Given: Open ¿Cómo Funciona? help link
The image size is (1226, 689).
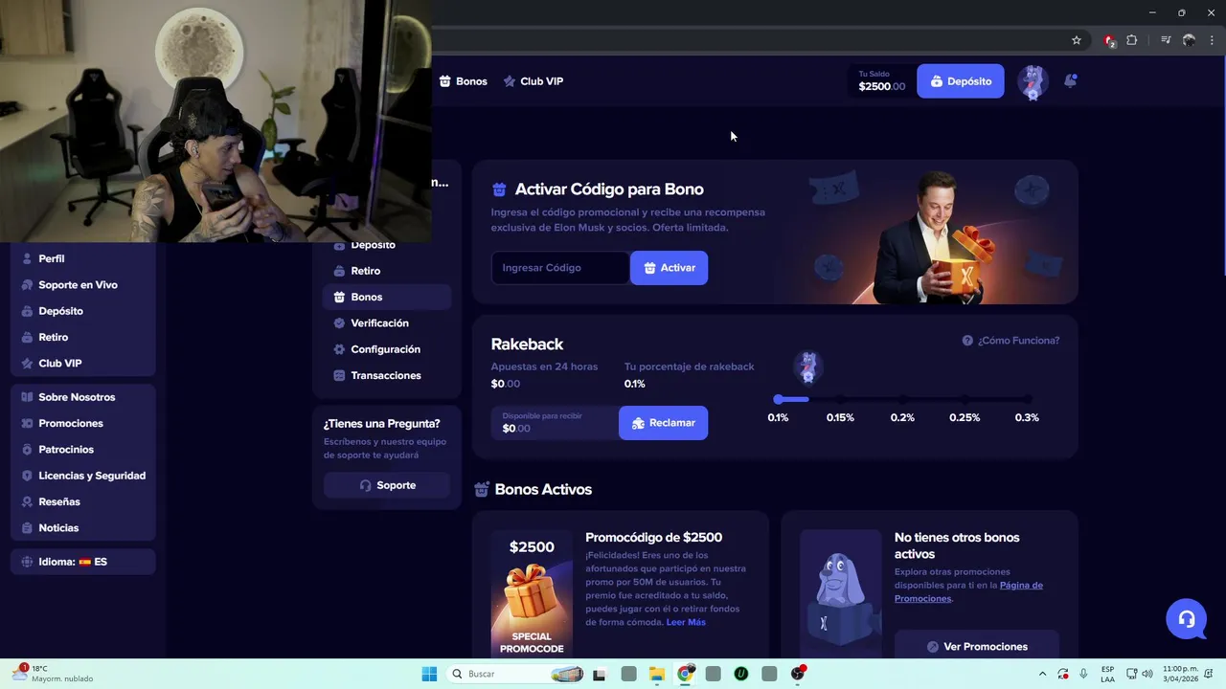Looking at the screenshot, I should click(1018, 341).
